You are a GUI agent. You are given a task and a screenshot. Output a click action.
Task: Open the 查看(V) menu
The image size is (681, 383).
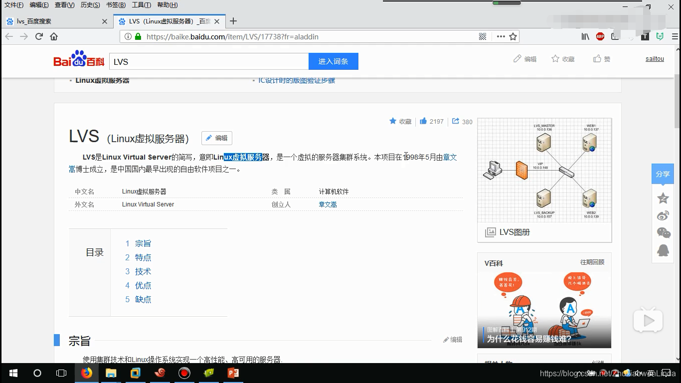point(64,5)
